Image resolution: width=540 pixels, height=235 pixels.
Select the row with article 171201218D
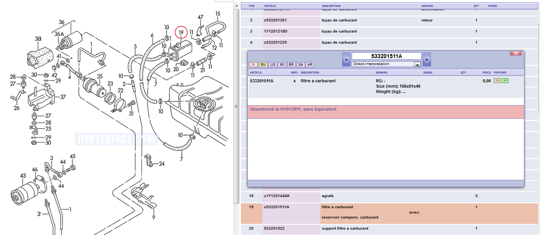pyautogui.click(x=389, y=31)
